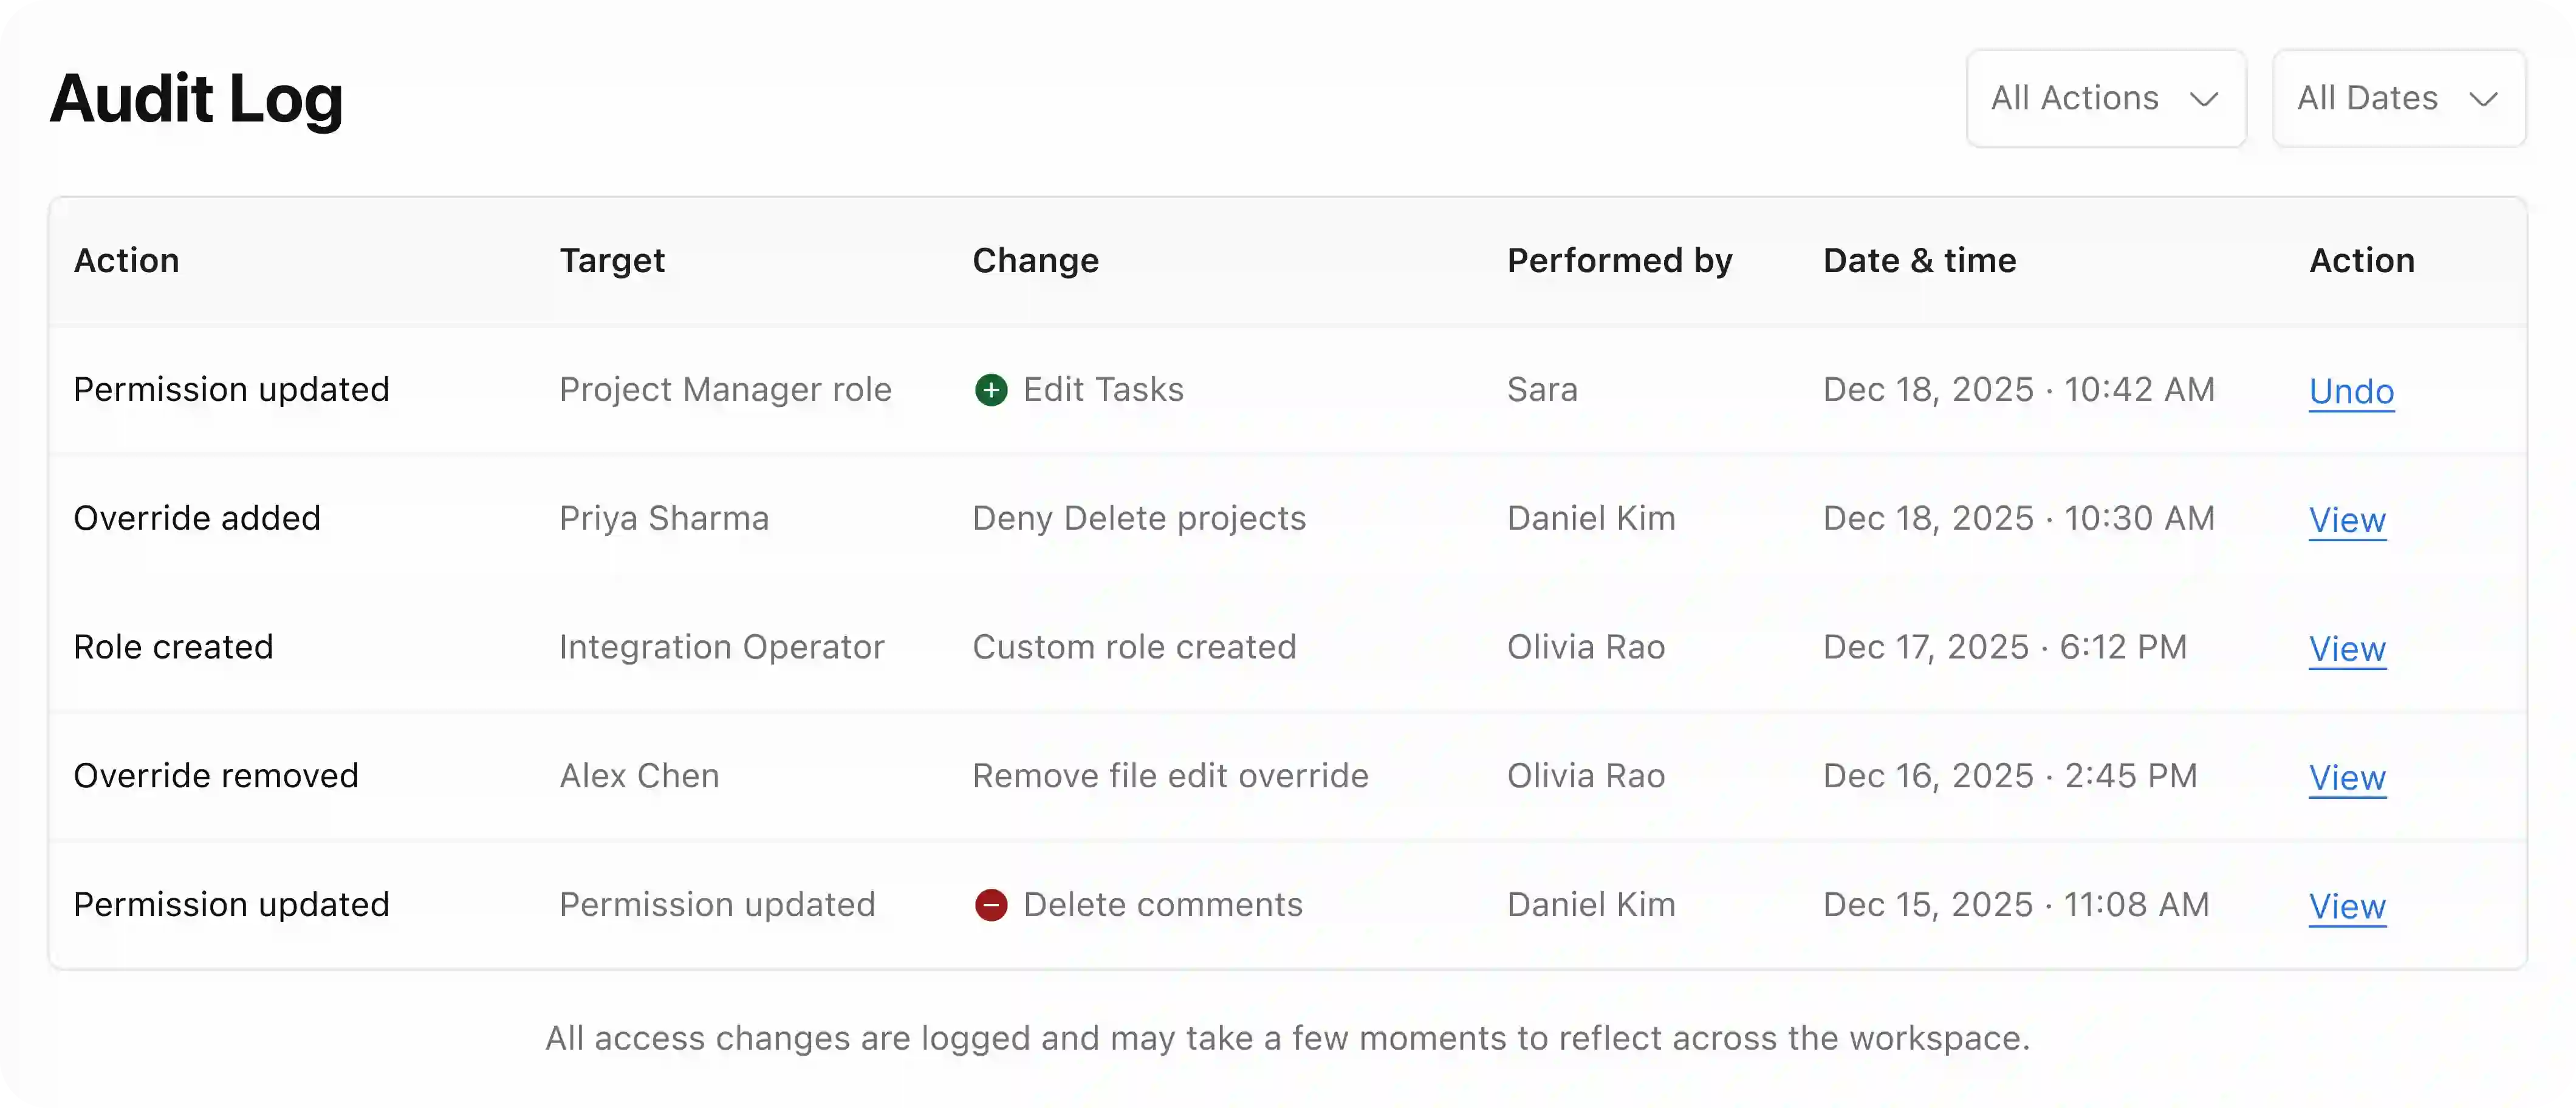Click the green plus icon beside Edit Tasks
This screenshot has height=1108, width=2576.
pyautogui.click(x=990, y=390)
